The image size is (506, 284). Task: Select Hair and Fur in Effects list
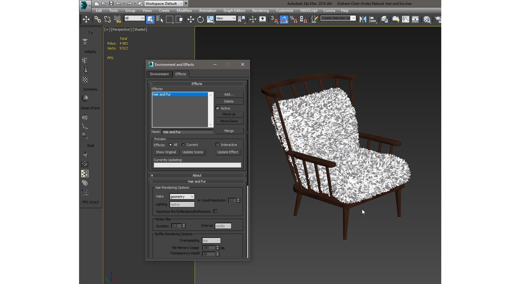[x=180, y=94]
